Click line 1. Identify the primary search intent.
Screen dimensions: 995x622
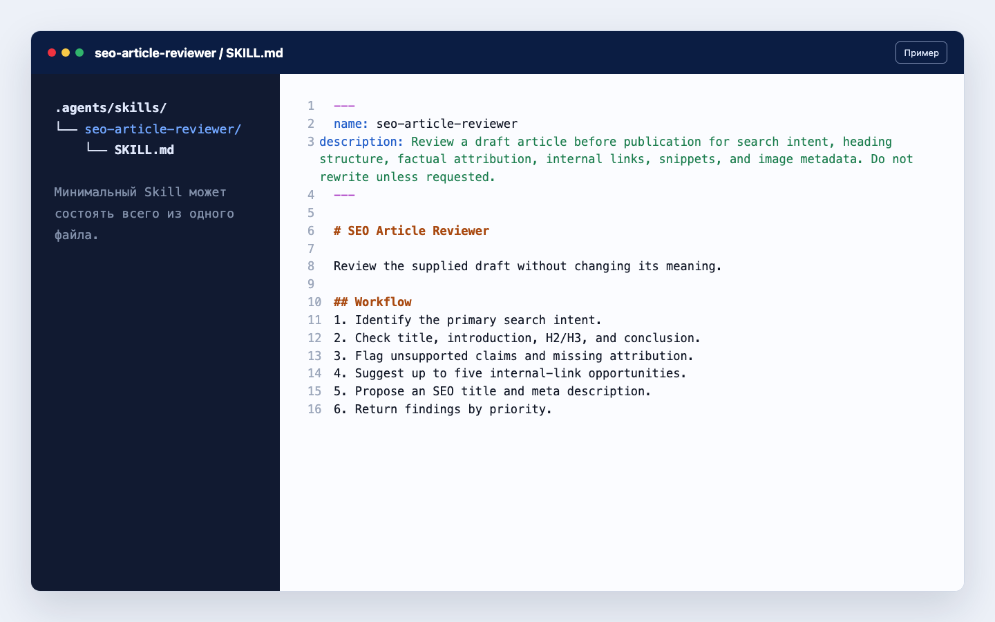point(468,320)
